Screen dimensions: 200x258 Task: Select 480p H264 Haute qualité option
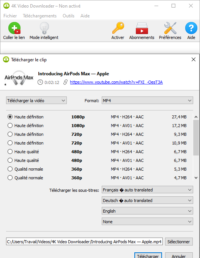pyautogui.click(x=10, y=152)
